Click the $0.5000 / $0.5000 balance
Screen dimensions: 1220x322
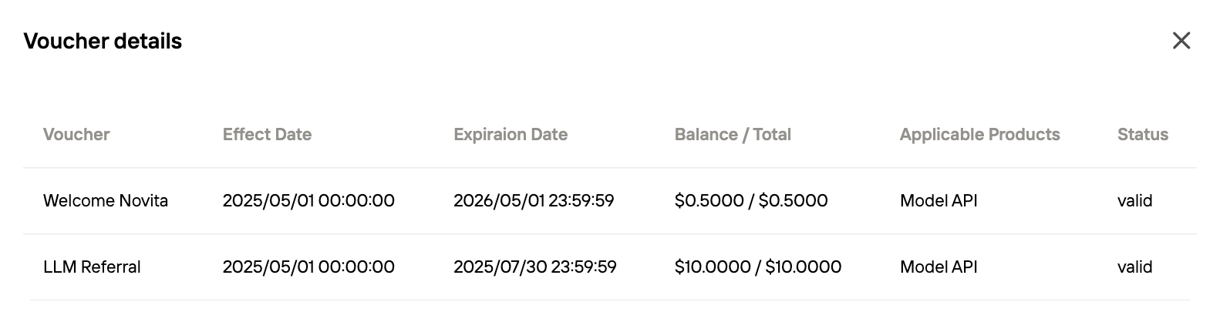click(750, 201)
